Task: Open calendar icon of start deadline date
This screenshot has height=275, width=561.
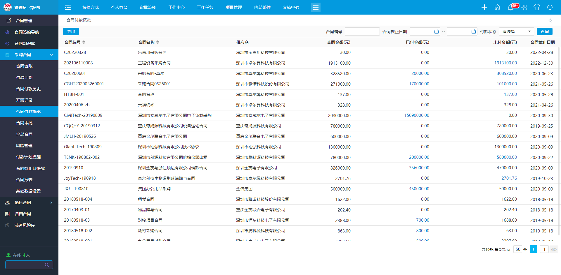Action: 437,32
